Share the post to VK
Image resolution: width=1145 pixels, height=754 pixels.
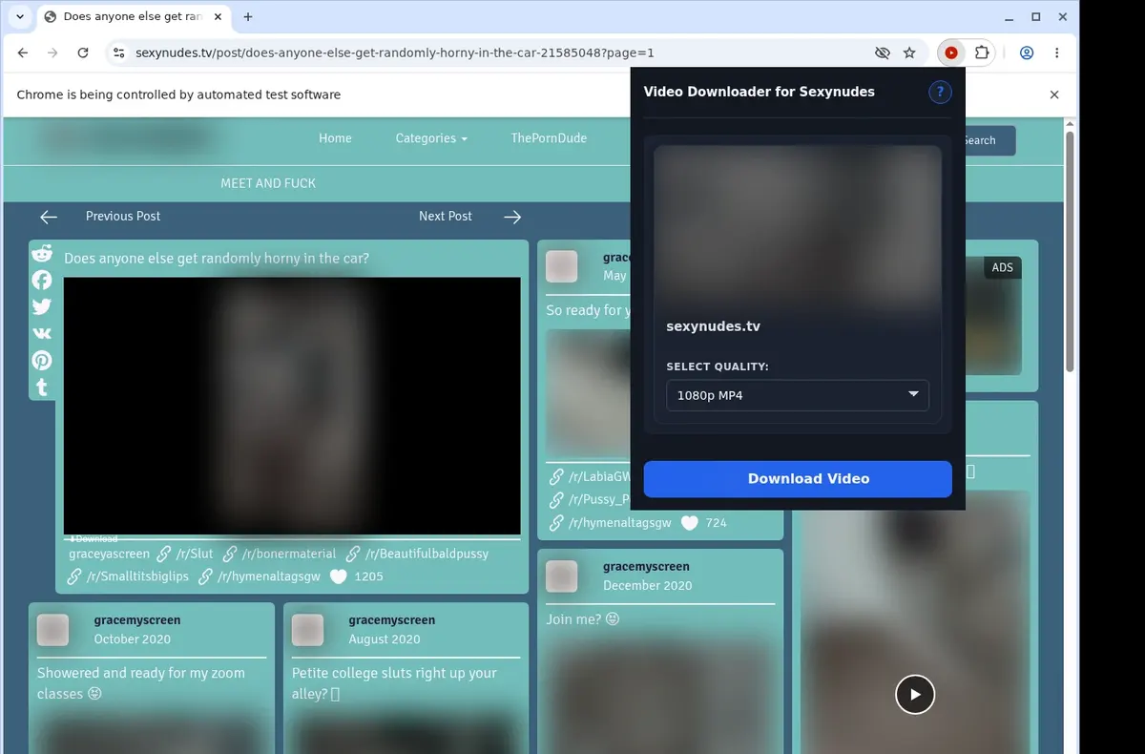(x=42, y=333)
